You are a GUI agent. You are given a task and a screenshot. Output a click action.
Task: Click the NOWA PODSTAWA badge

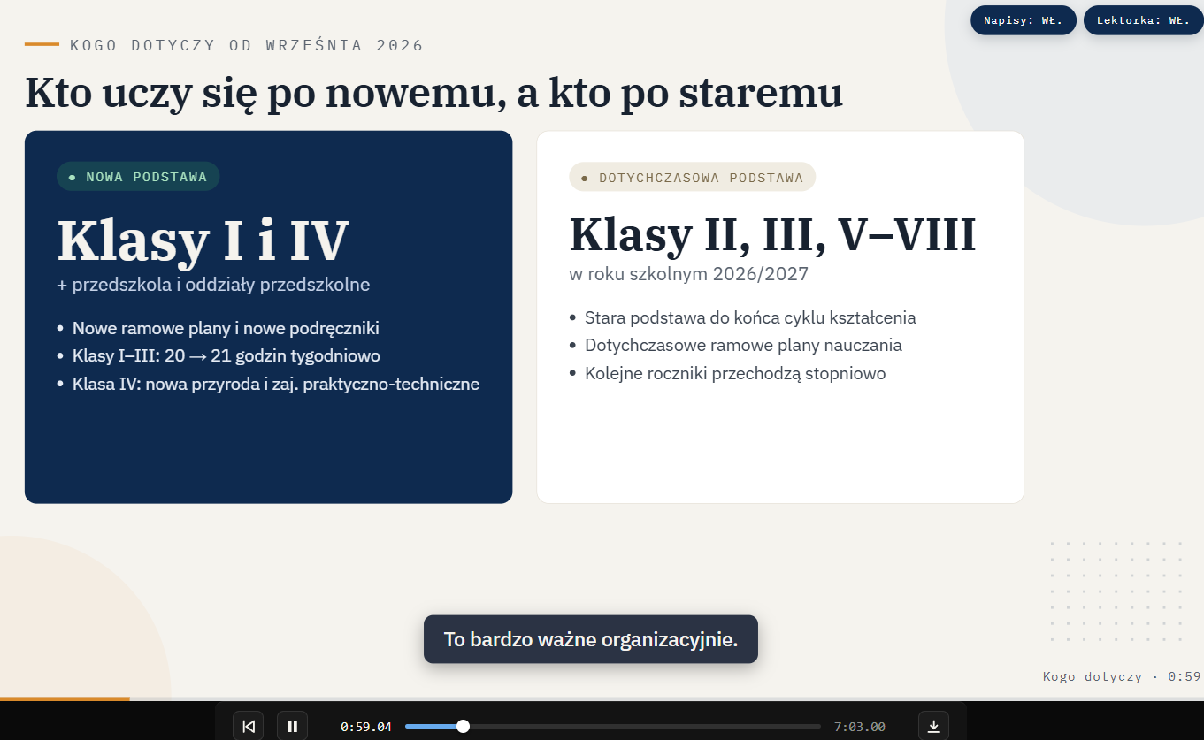(138, 177)
